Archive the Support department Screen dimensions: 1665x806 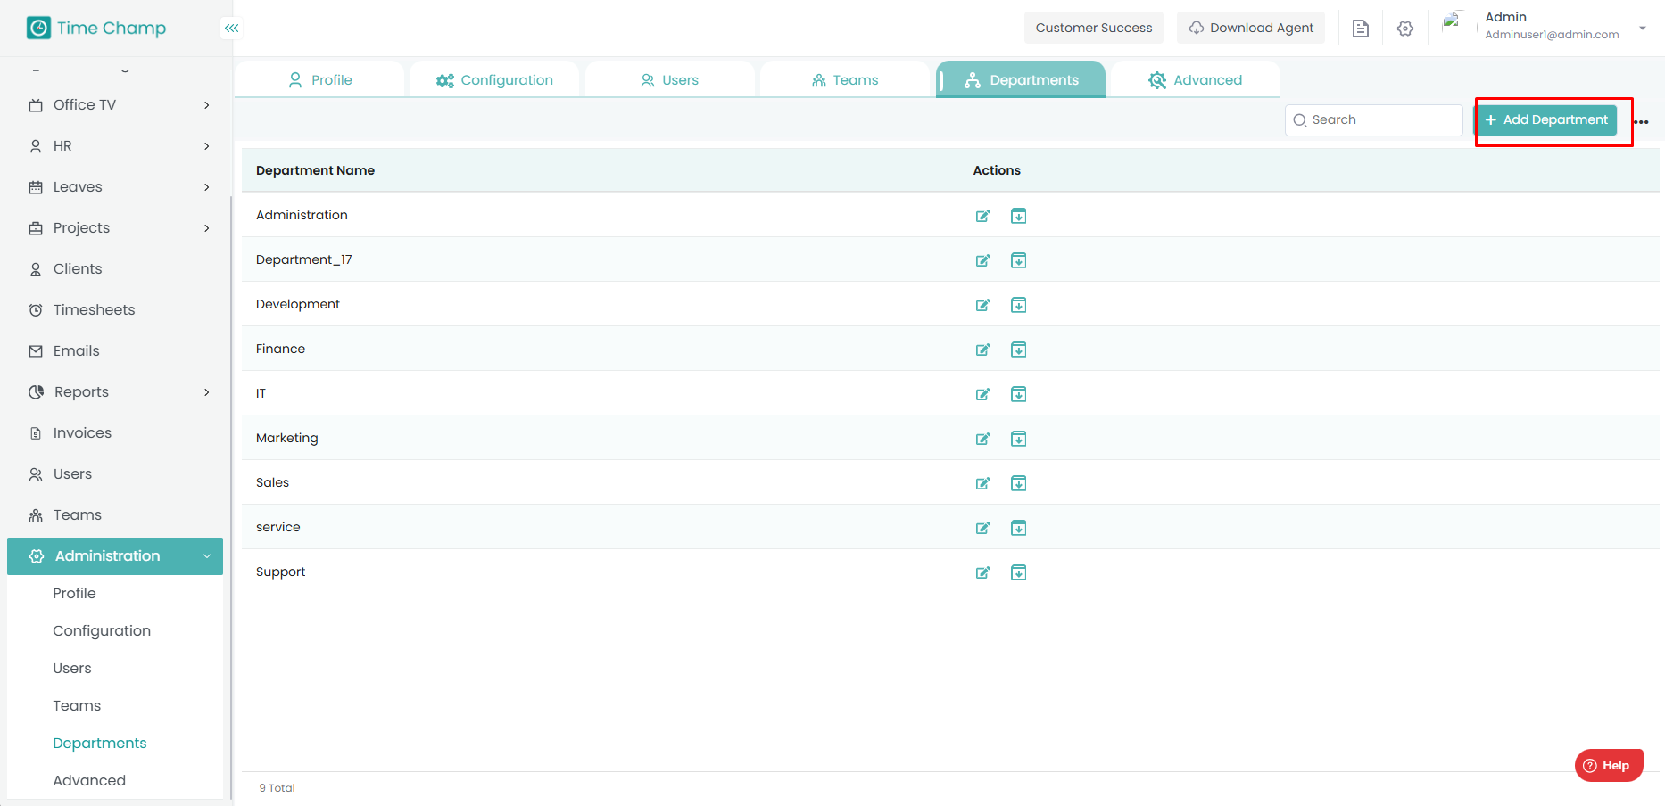1018,572
